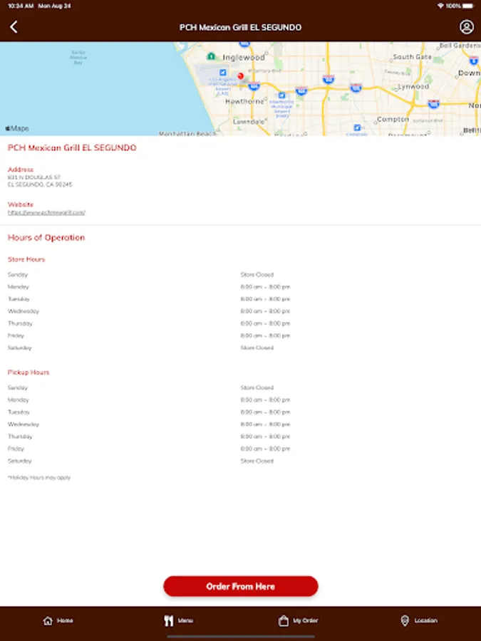The image size is (481, 641).
Task: Click the Address label
Action: click(x=21, y=170)
